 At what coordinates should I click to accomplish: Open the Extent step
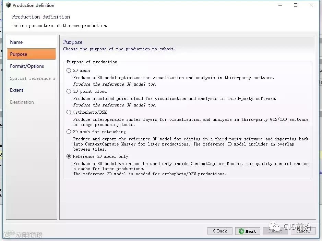[x=32, y=90]
